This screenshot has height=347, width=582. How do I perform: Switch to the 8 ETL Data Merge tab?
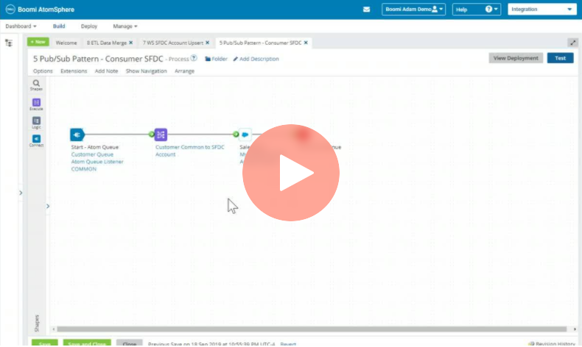(x=107, y=43)
